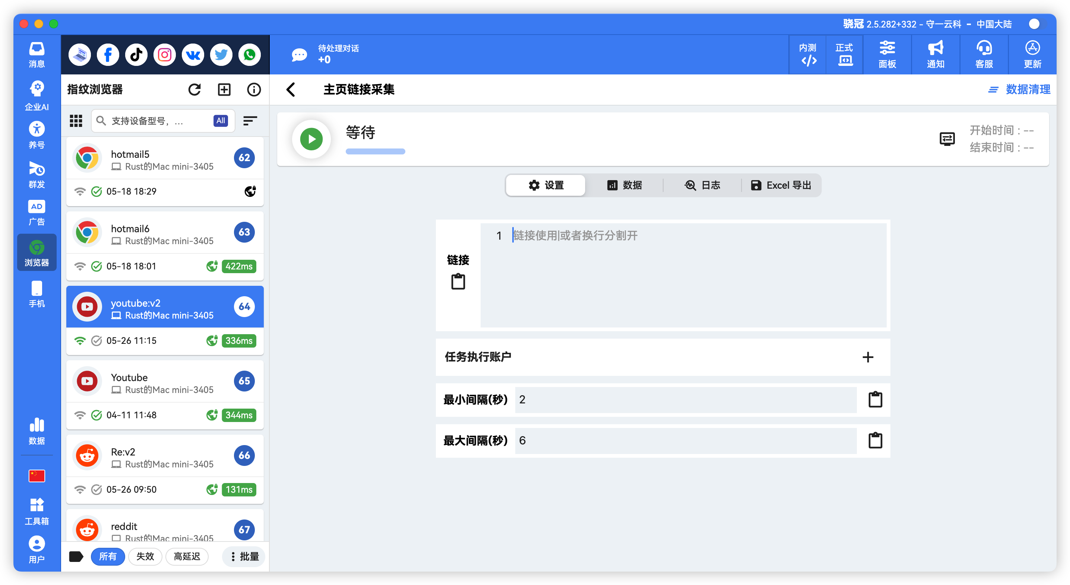The height and width of the screenshot is (585, 1070).
Task: Open 数据清理 data cleanup
Action: [1029, 89]
